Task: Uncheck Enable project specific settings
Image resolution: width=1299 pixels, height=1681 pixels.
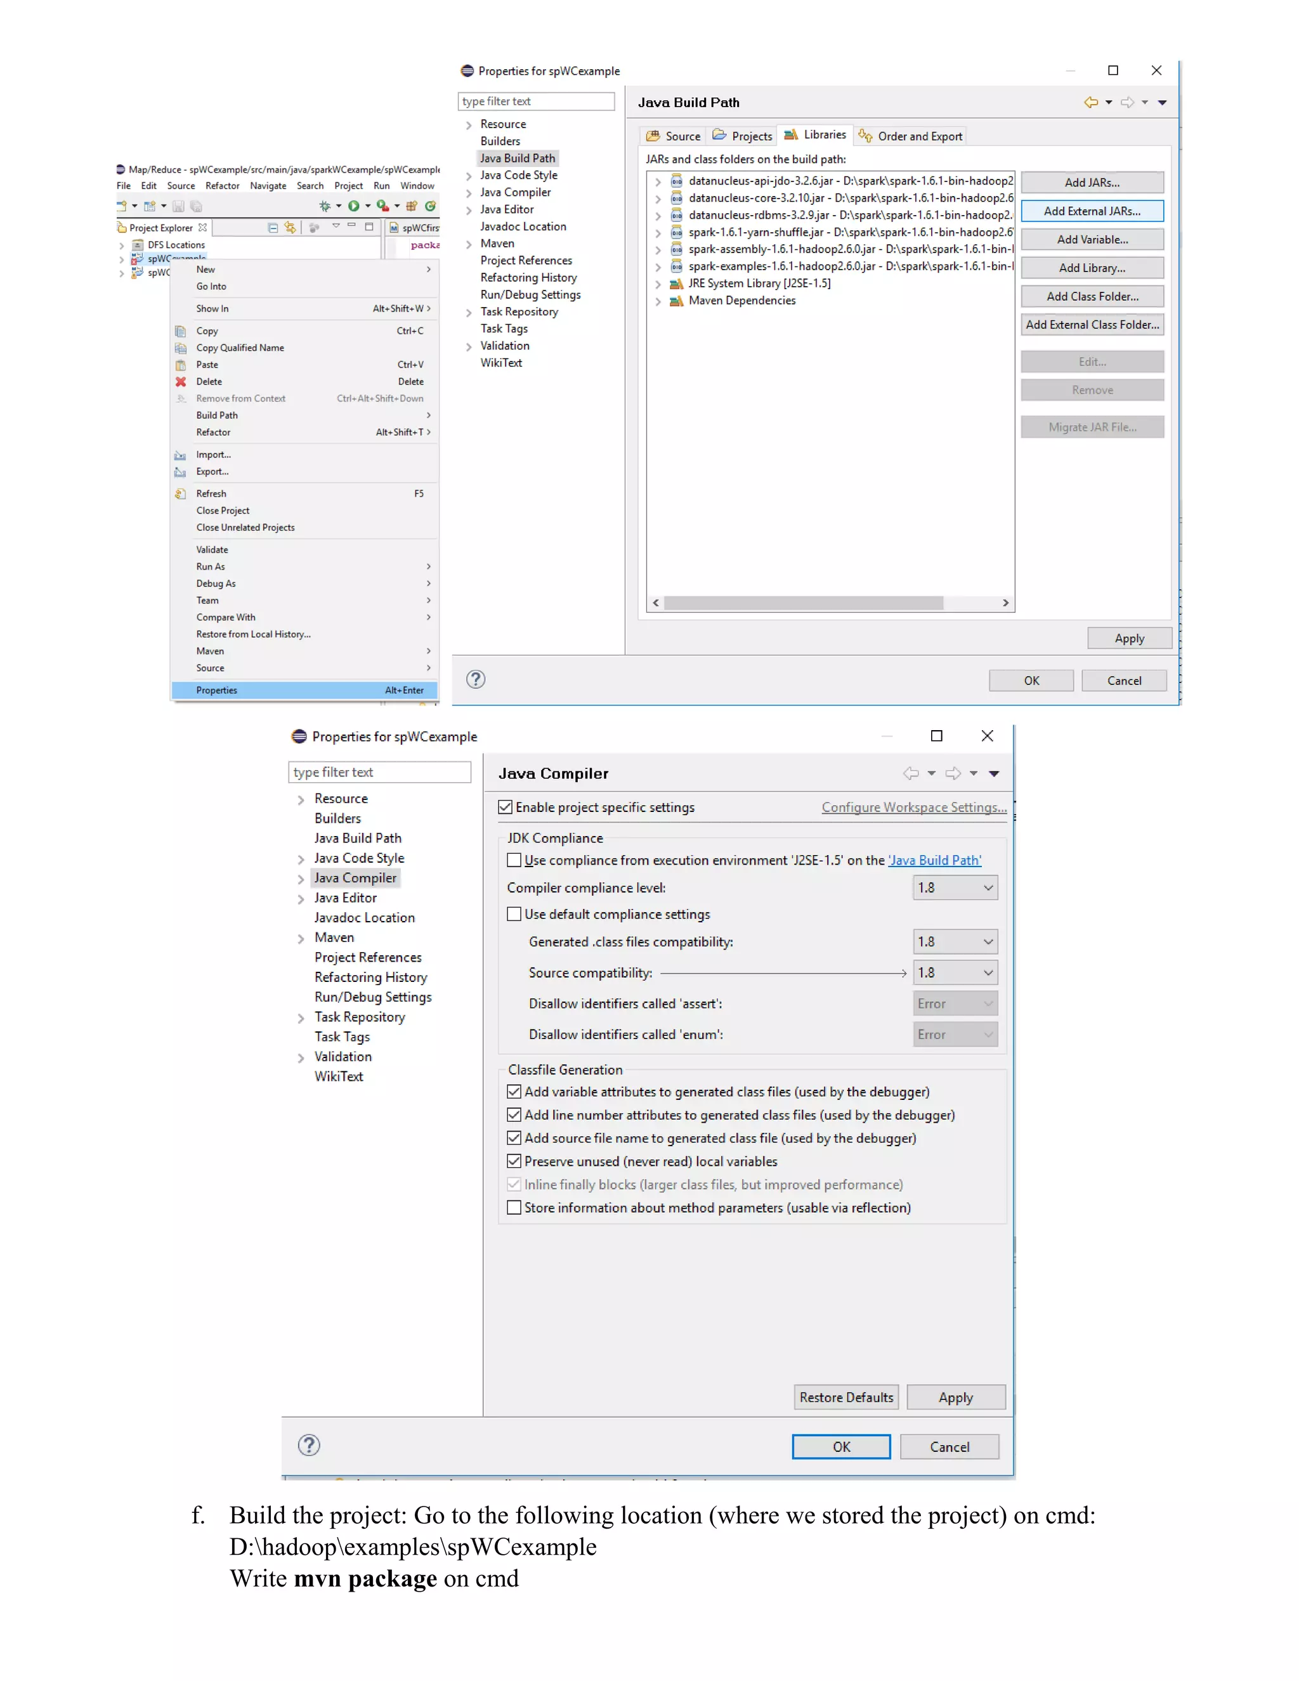Action: [506, 808]
